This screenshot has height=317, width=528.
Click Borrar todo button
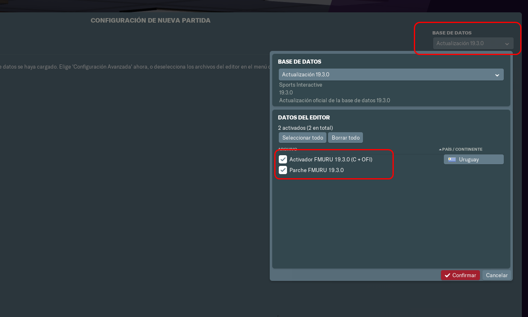[x=346, y=138]
